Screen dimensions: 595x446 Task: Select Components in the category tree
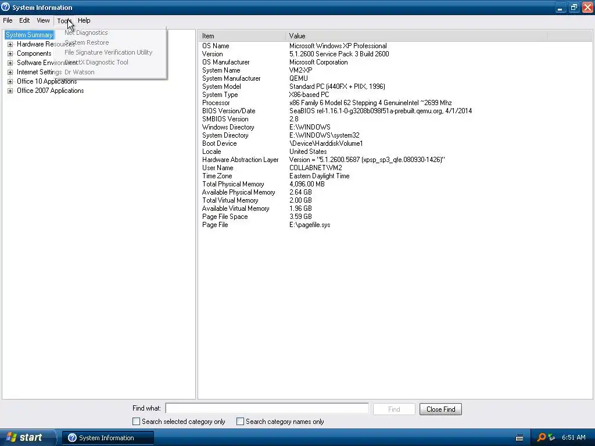coord(34,53)
